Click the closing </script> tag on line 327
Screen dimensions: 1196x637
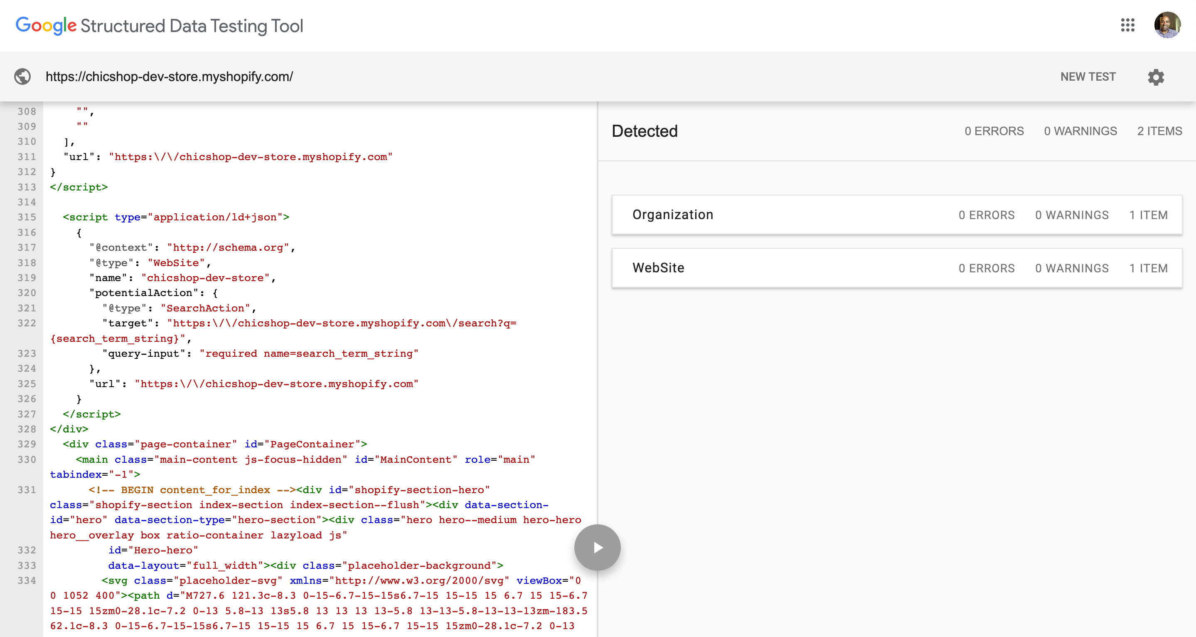pyautogui.click(x=91, y=414)
